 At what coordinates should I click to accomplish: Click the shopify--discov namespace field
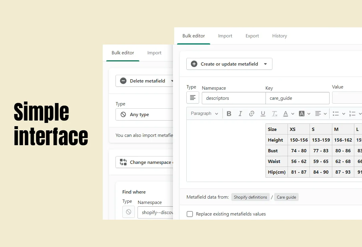155,213
